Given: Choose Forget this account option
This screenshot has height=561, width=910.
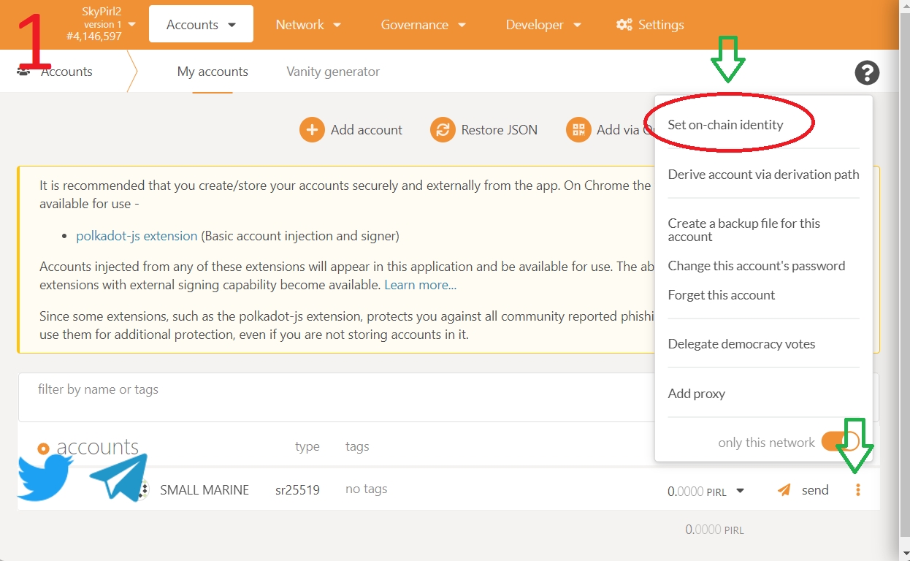Looking at the screenshot, I should click(721, 295).
